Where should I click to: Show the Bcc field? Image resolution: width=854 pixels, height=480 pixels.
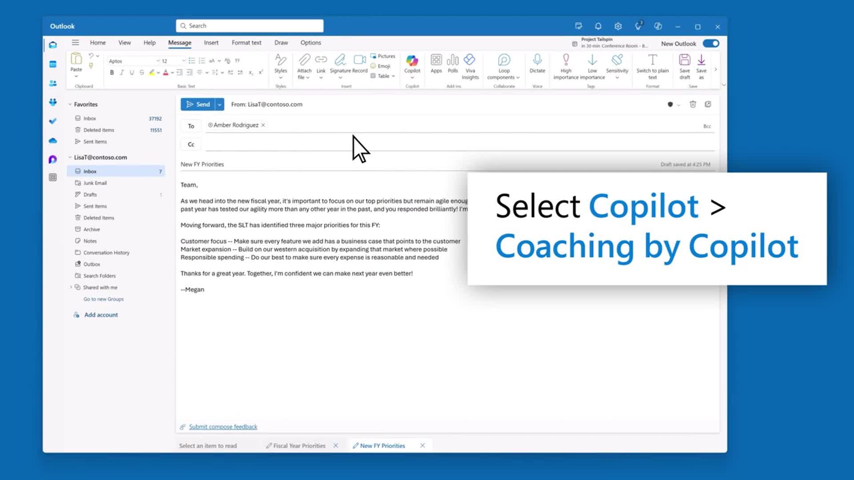point(707,126)
